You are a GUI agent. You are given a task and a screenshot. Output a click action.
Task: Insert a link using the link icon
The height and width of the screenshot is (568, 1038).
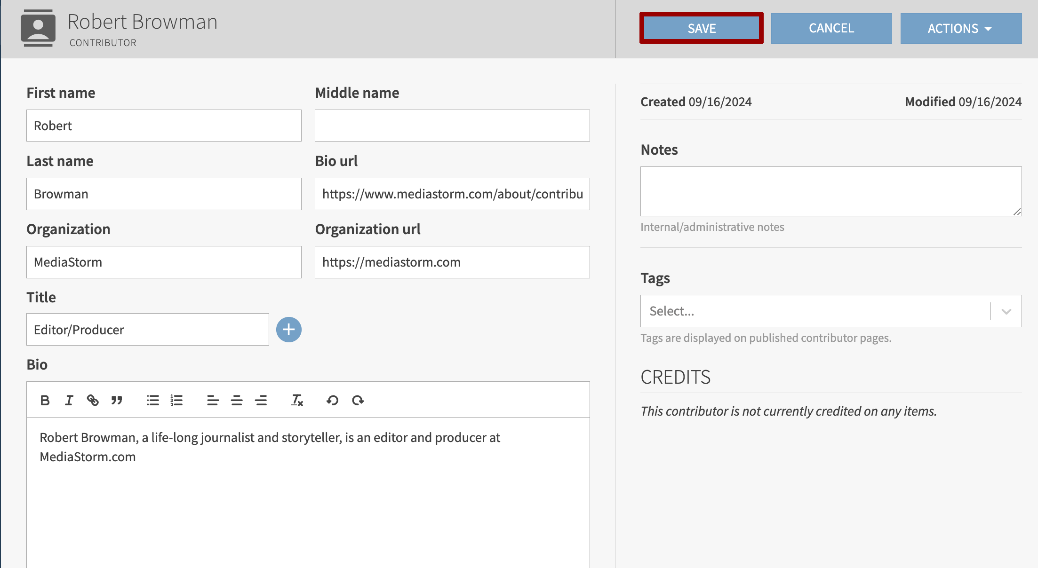pos(93,400)
